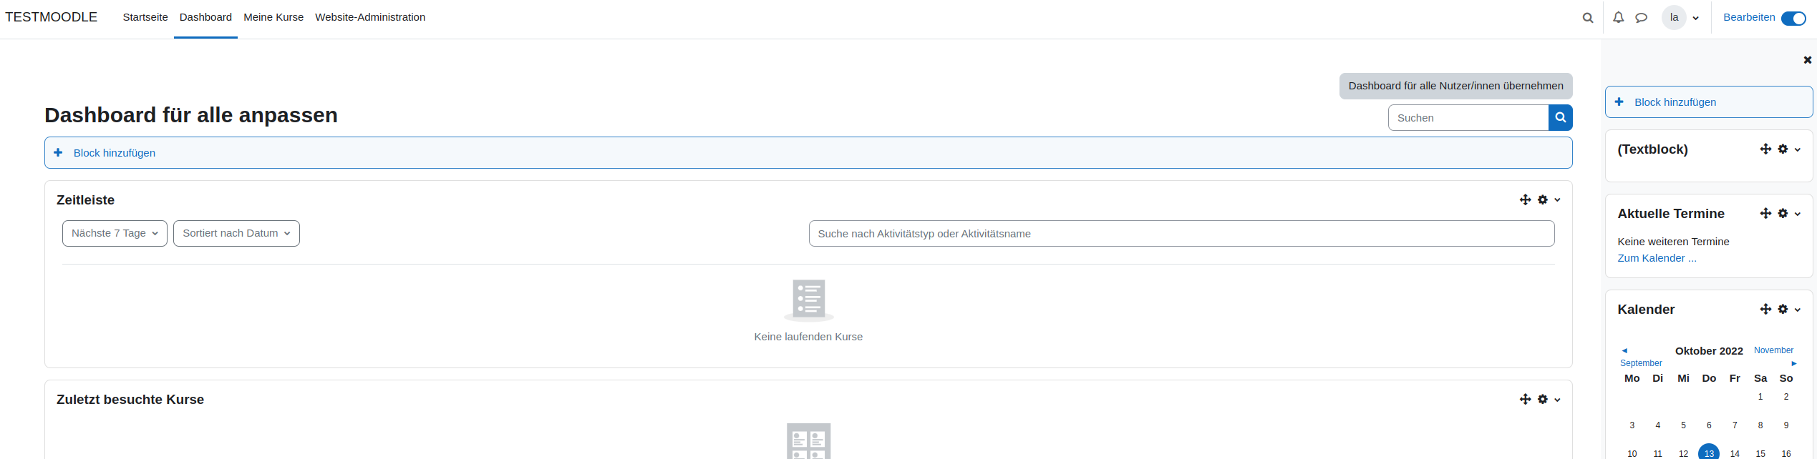The height and width of the screenshot is (459, 1817).
Task: Go to November in the calendar
Action: pyautogui.click(x=1773, y=350)
